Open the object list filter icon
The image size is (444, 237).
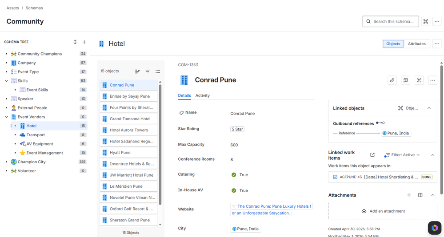(148, 71)
